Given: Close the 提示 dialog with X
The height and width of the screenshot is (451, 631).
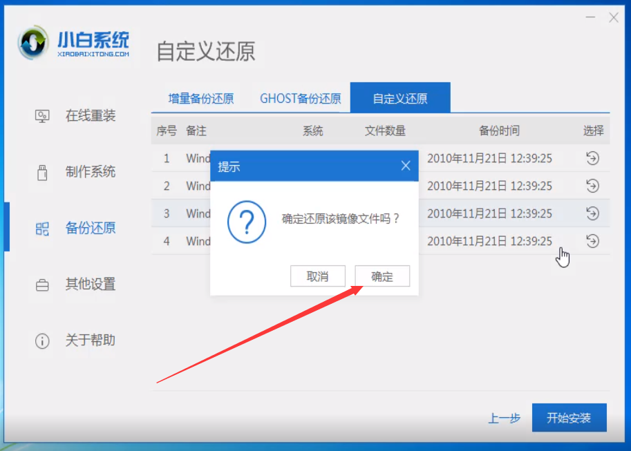Looking at the screenshot, I should [406, 166].
